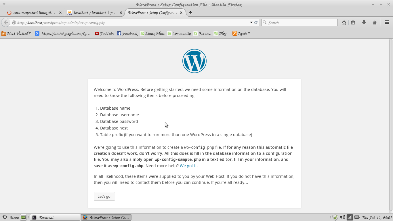Open update manager shield tray icon
The height and width of the screenshot is (221, 393).
pyautogui.click(x=335, y=218)
